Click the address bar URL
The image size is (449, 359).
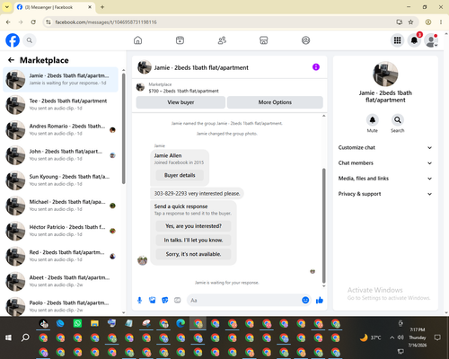106,22
